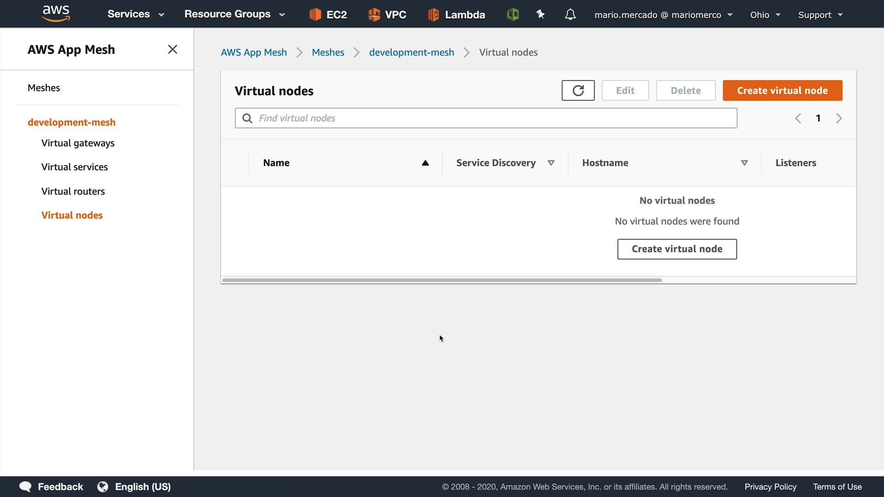The width and height of the screenshot is (884, 497).
Task: Open the Lambda shortcut icon
Action: (433, 14)
